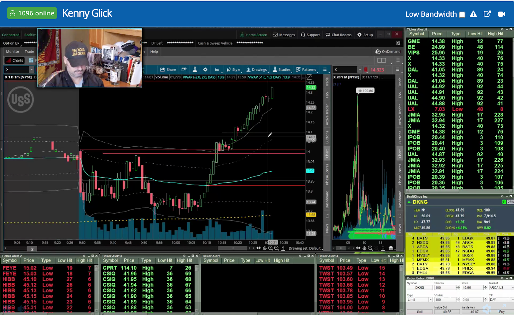Zoom in on the main chart
Screen dimensions: 514x315
point(270,248)
